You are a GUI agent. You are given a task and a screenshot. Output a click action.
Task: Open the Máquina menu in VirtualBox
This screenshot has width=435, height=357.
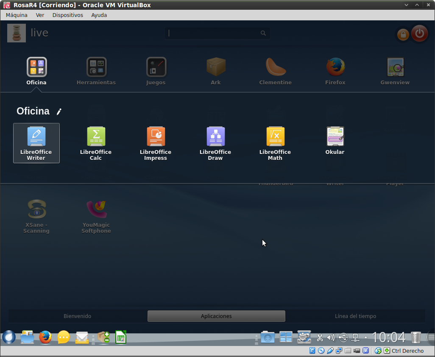(17, 15)
